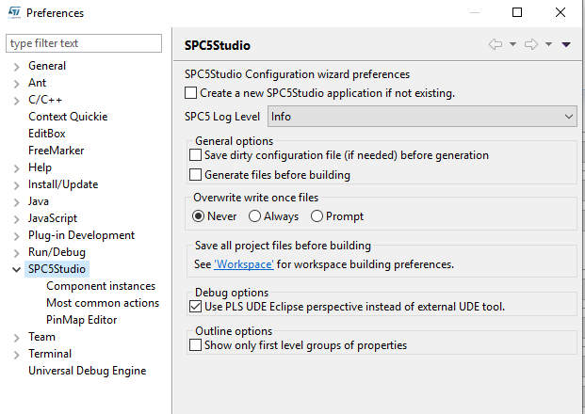Viewport: 585px width, 414px height.
Task: Select EditBox preference page
Action: [47, 134]
